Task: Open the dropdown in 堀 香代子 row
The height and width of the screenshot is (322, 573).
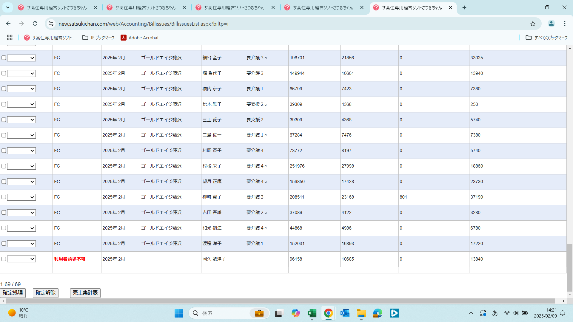Action: 21,73
